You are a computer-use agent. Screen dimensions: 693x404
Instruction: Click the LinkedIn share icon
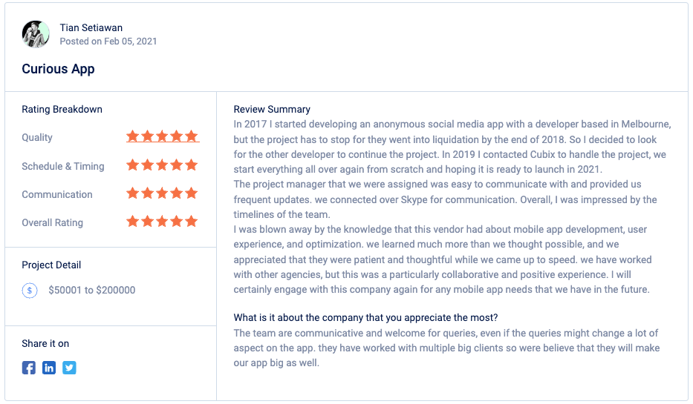tap(49, 368)
